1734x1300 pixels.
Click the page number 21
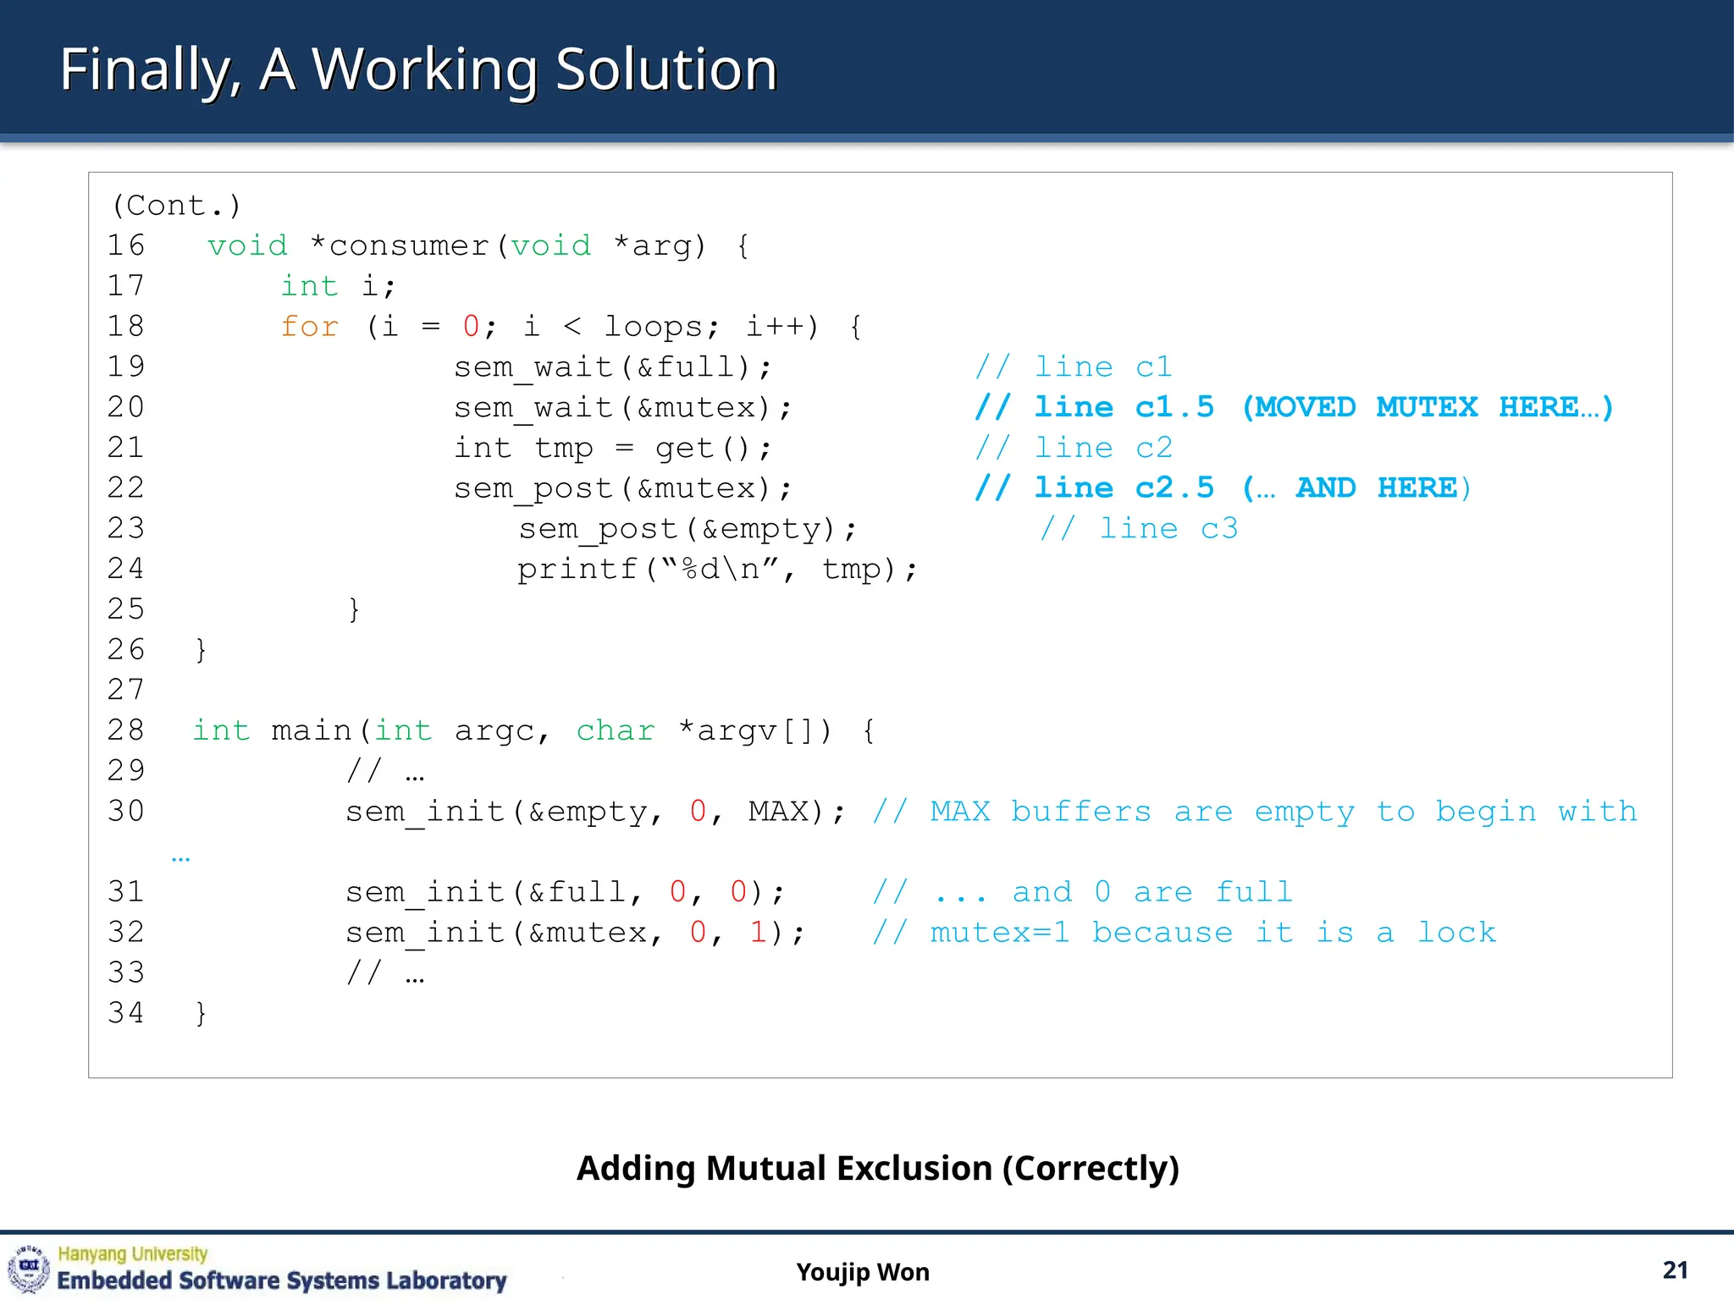coord(1675,1270)
